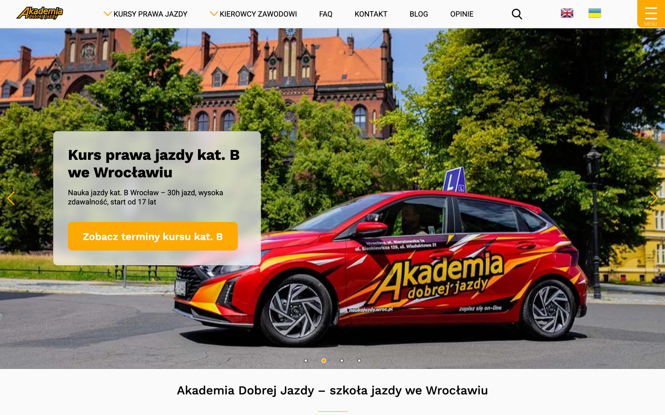Open the orange hamburger MENU button
This screenshot has height=415, width=665.
[x=651, y=14]
